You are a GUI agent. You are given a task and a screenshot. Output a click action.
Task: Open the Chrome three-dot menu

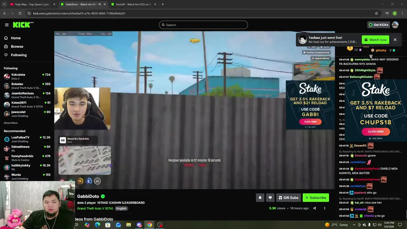[403, 13]
